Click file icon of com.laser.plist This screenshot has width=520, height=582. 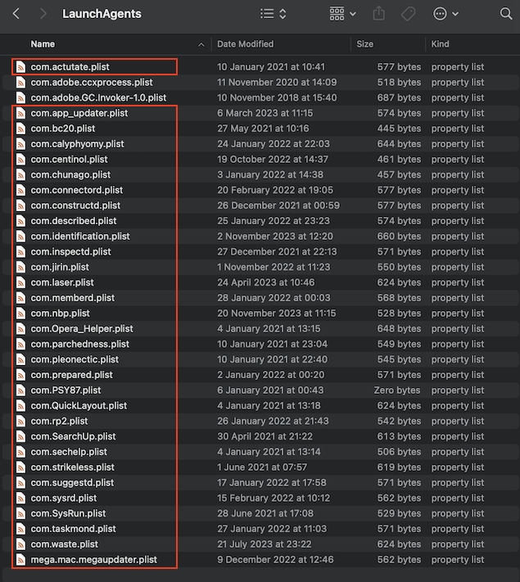click(x=20, y=282)
